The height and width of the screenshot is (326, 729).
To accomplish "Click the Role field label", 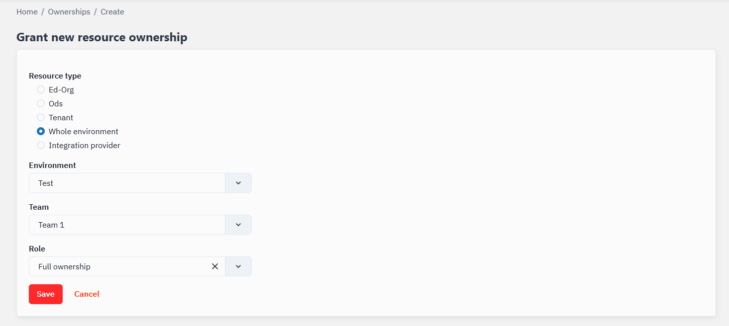I will [37, 249].
